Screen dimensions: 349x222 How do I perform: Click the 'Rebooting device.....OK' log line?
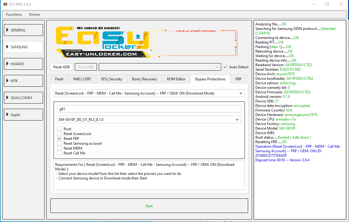(x=274, y=51)
